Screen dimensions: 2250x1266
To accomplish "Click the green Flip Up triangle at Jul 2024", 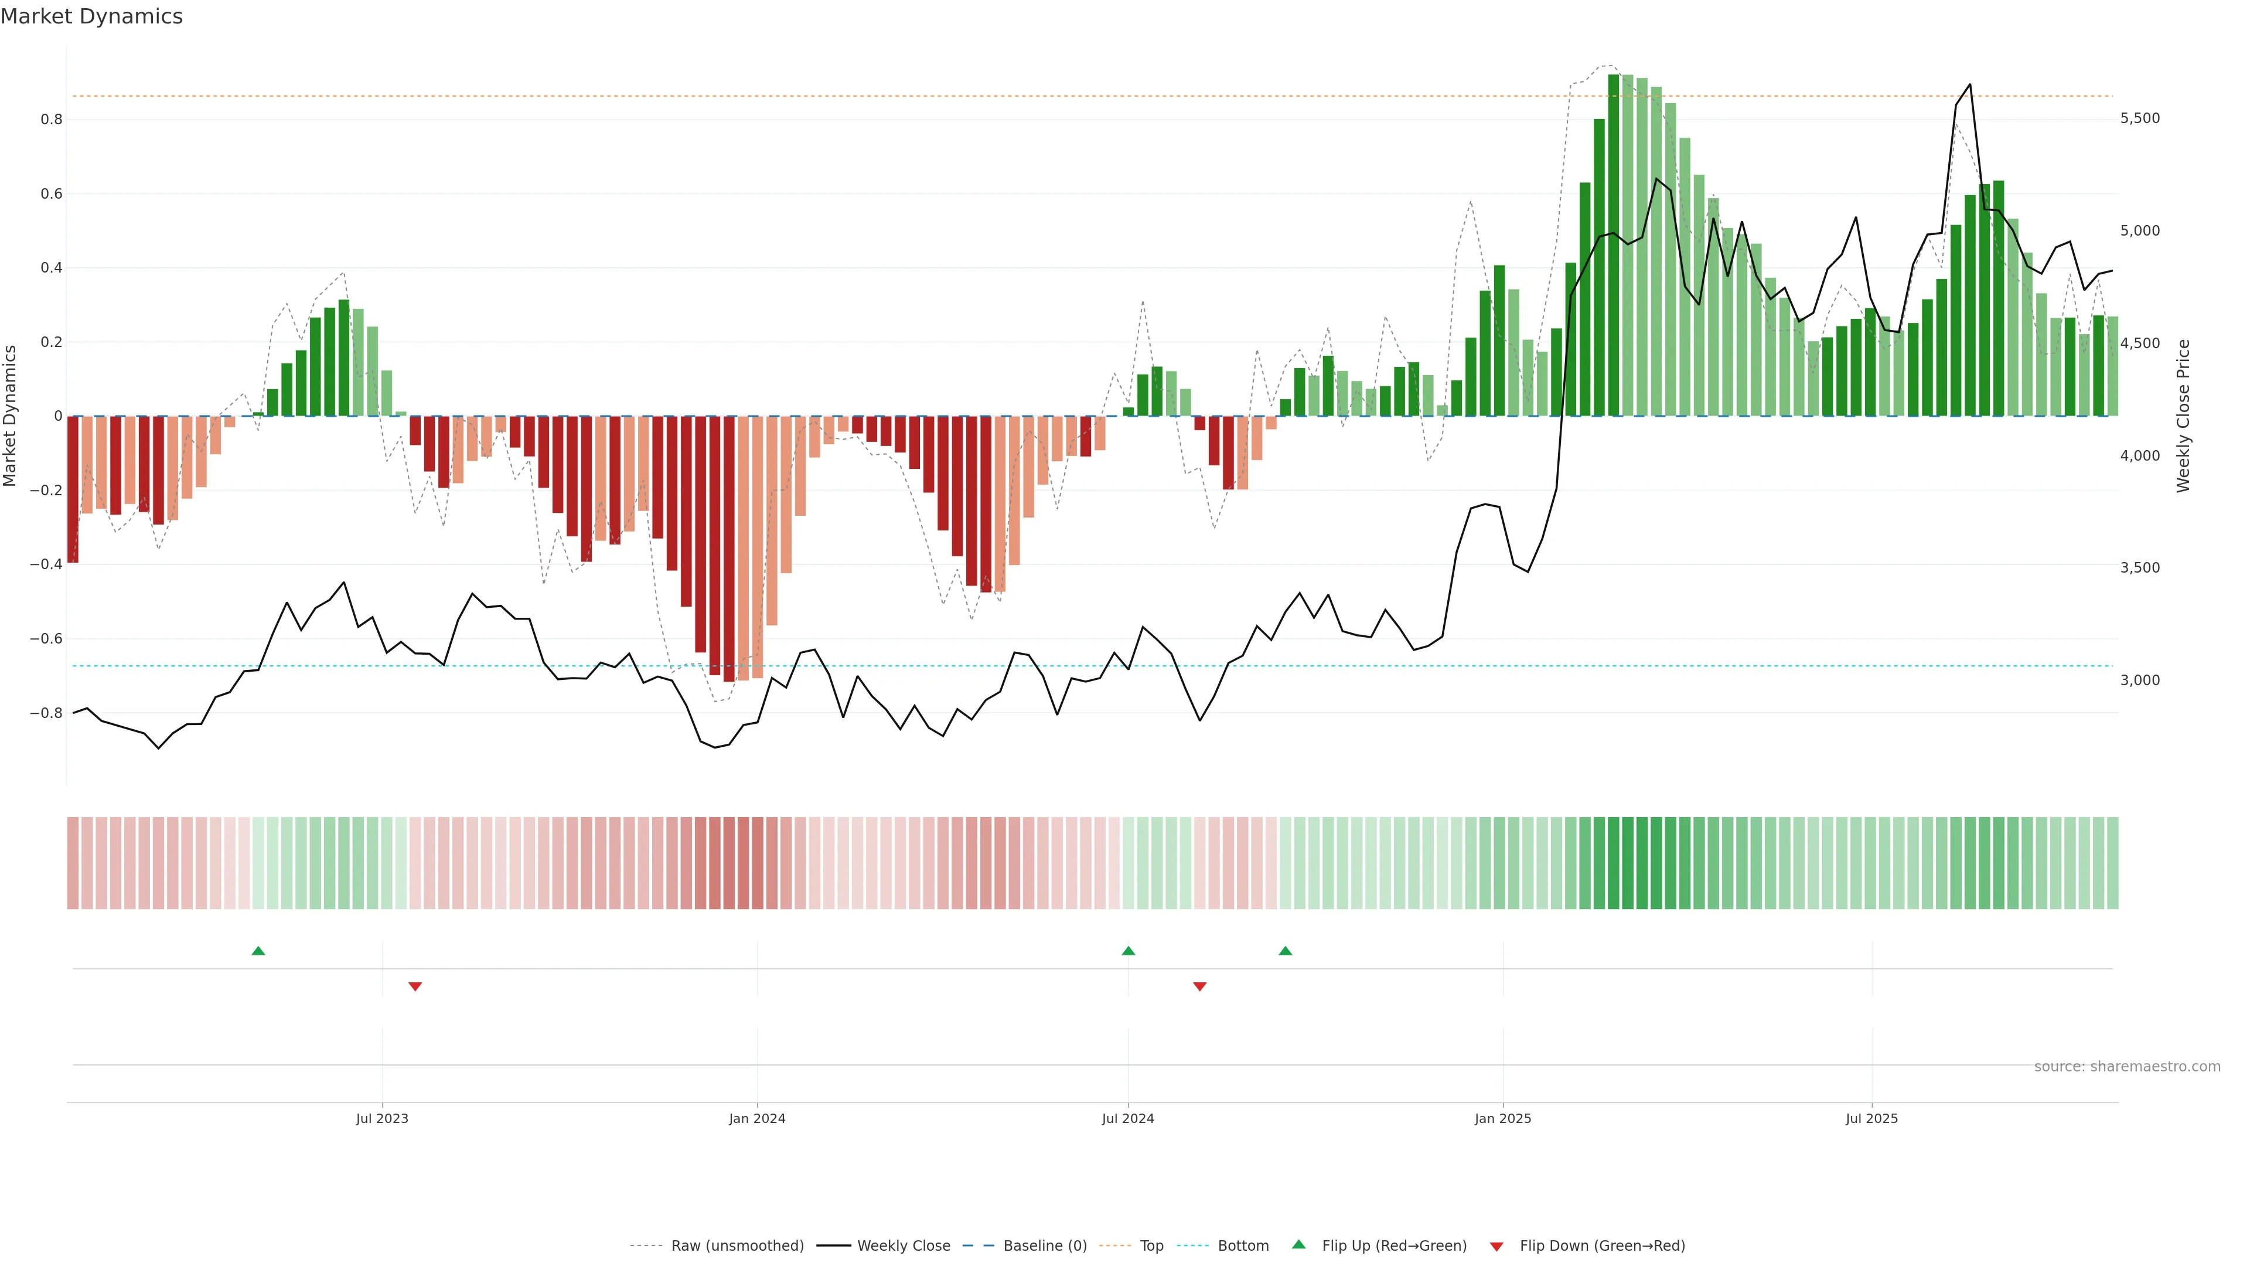I will [1127, 951].
